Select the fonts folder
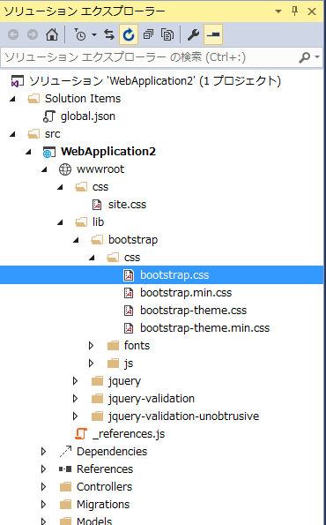The height and width of the screenshot is (525, 326). 137,346
